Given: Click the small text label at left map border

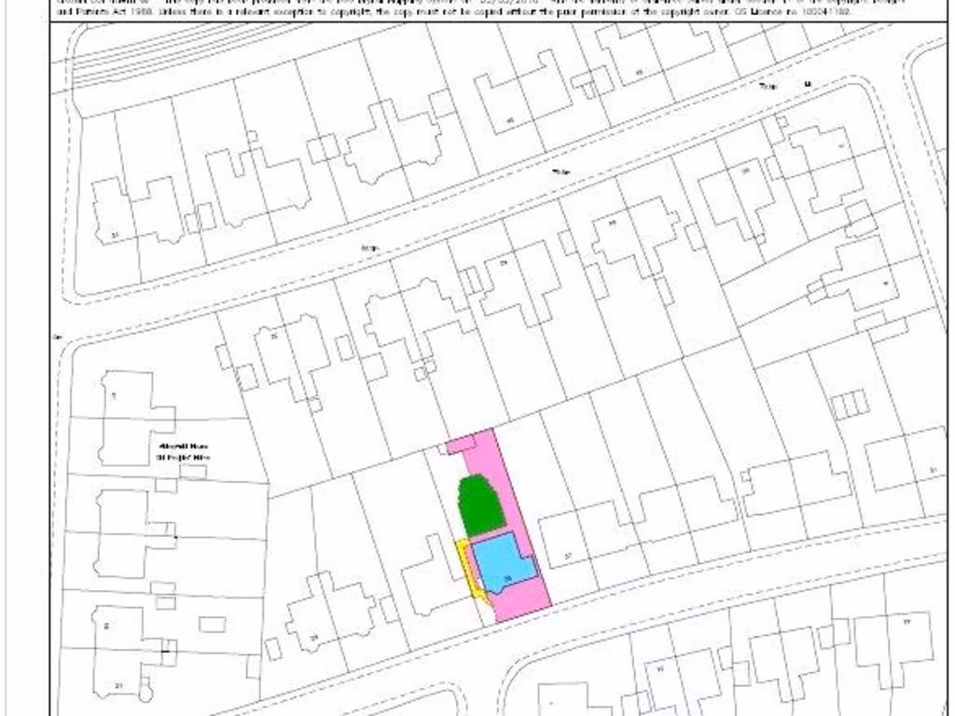Looking at the screenshot, I should [x=57, y=337].
